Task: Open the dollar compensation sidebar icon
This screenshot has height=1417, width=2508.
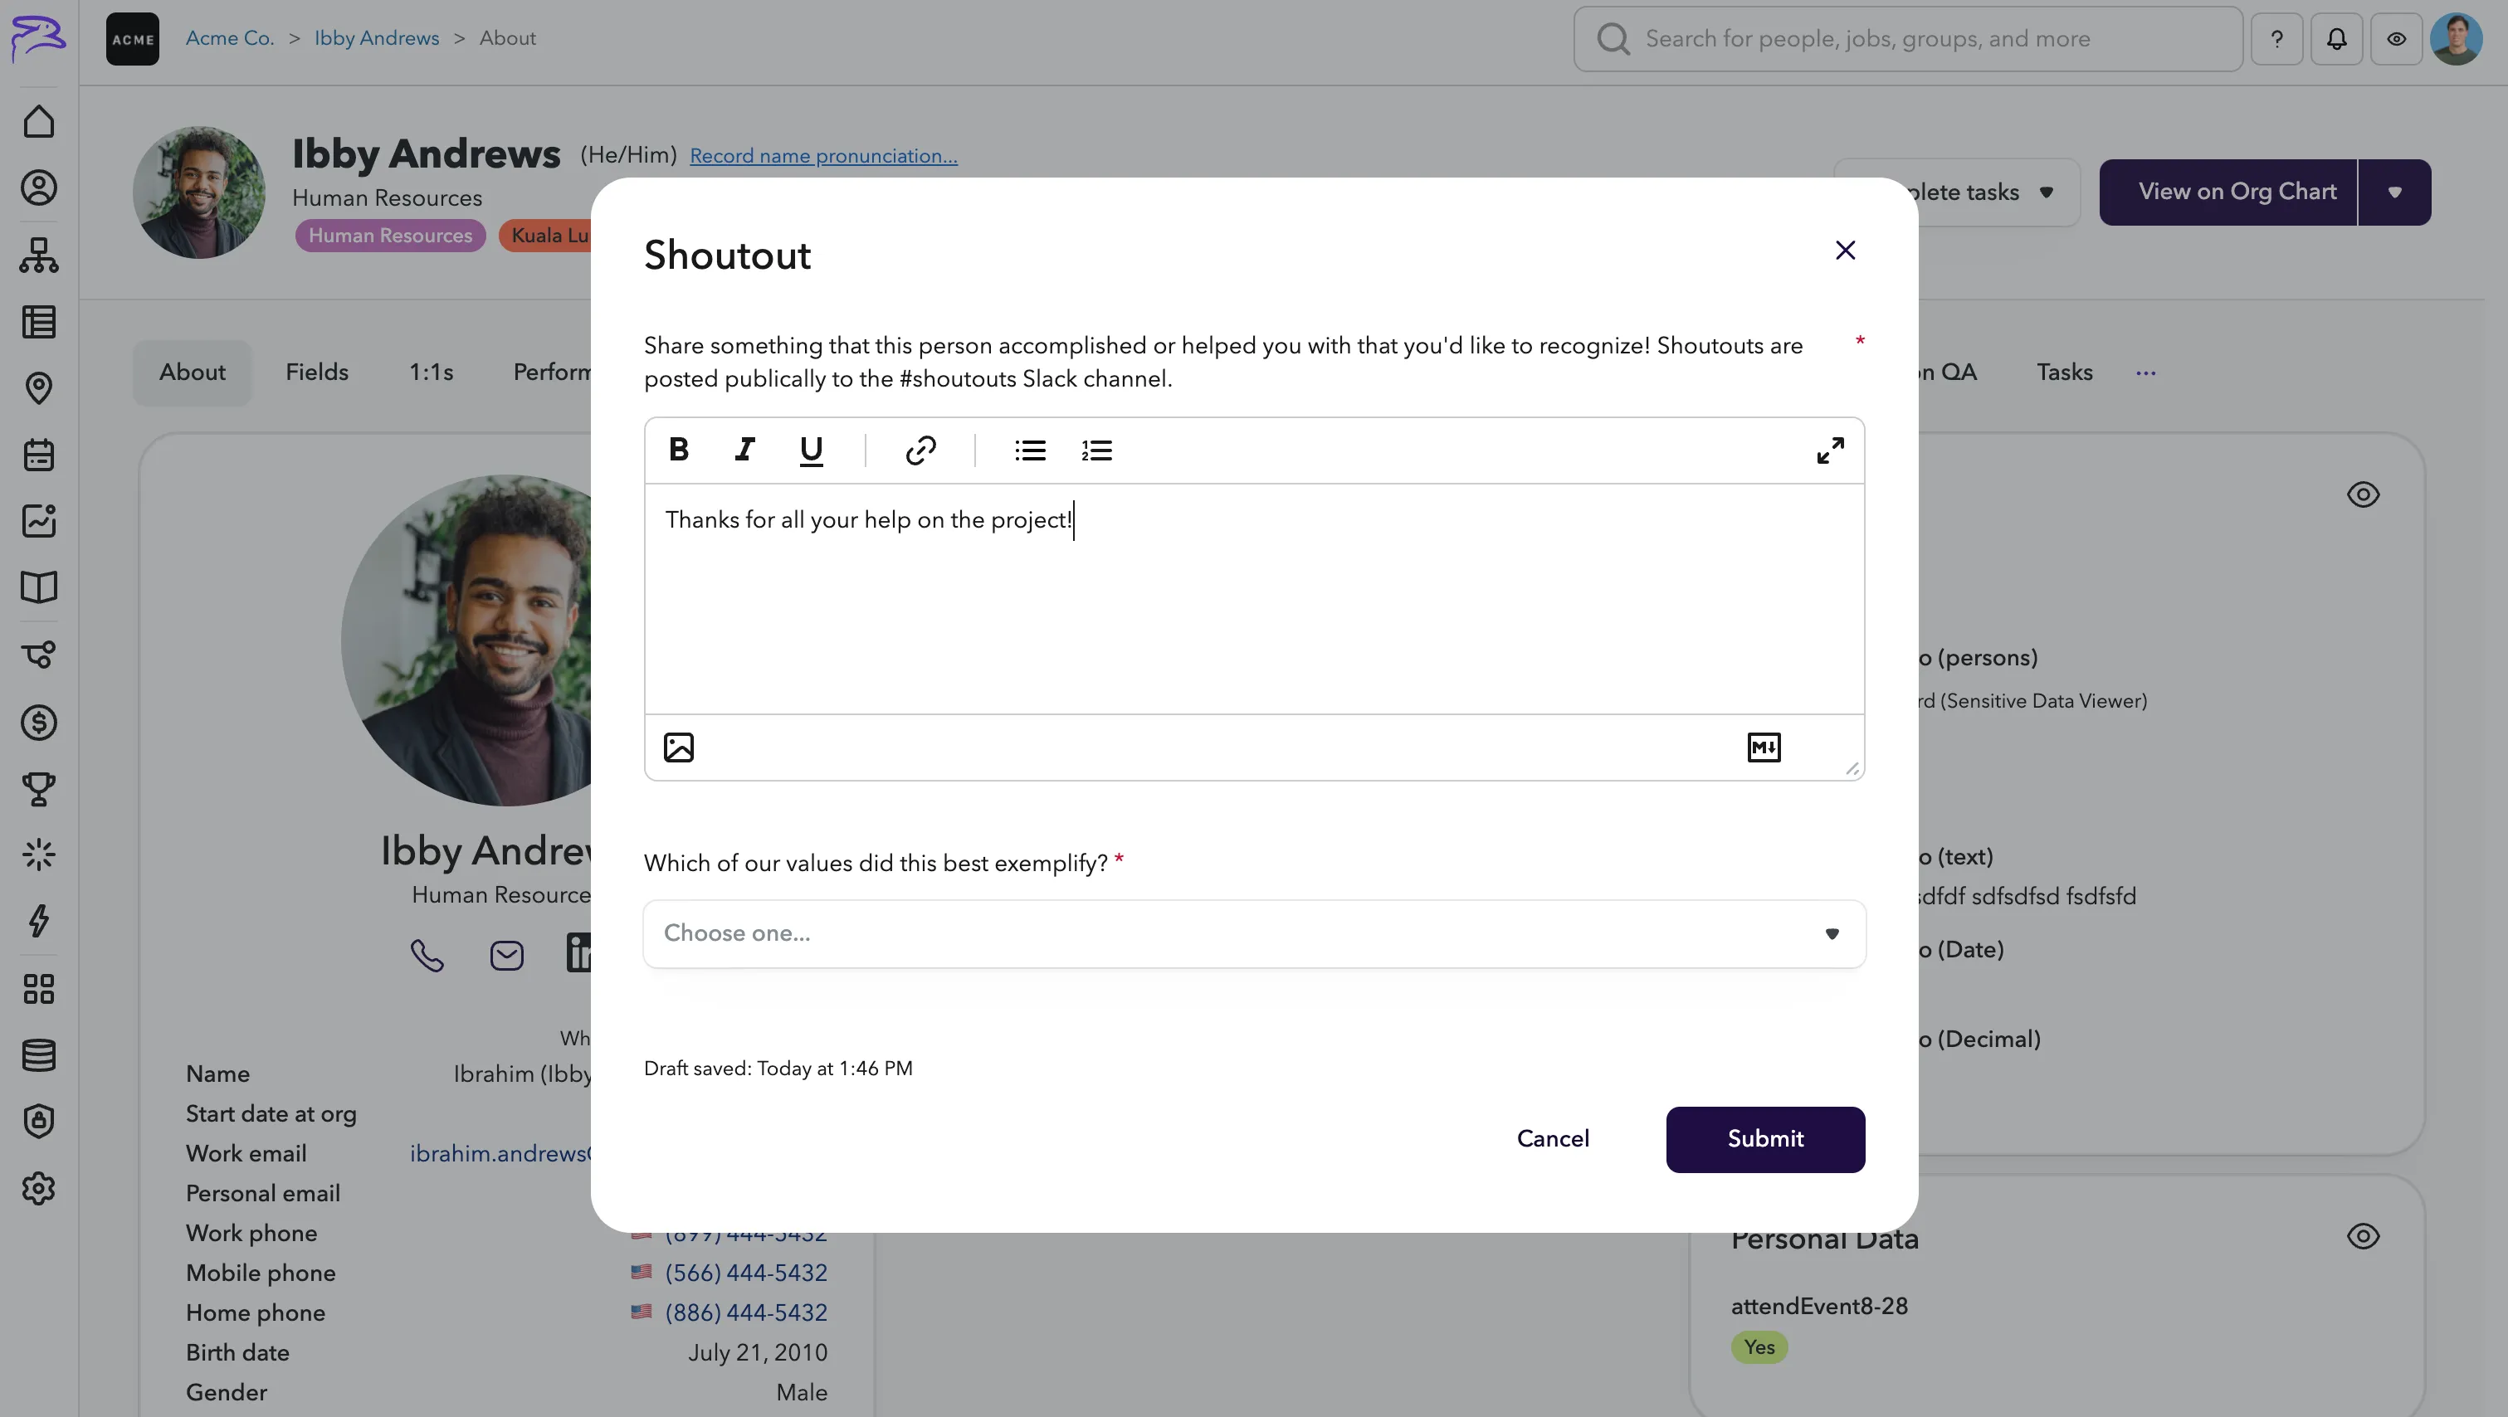Action: point(39,722)
